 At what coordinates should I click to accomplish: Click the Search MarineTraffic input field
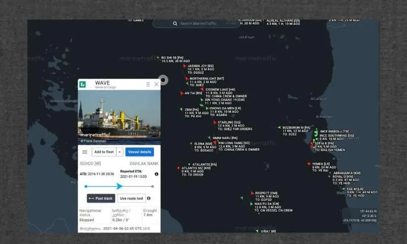197,23
